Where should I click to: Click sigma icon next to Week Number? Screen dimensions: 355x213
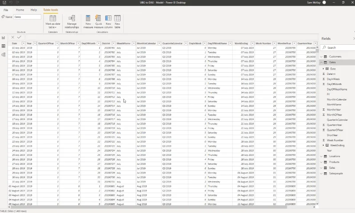[x=324, y=140]
